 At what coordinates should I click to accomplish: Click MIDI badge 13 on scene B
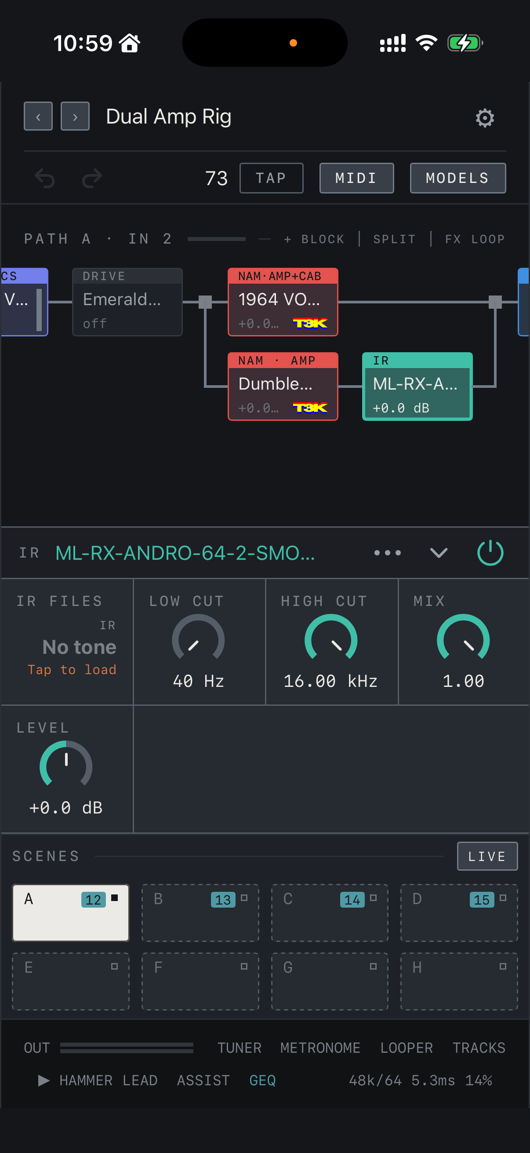click(x=223, y=900)
